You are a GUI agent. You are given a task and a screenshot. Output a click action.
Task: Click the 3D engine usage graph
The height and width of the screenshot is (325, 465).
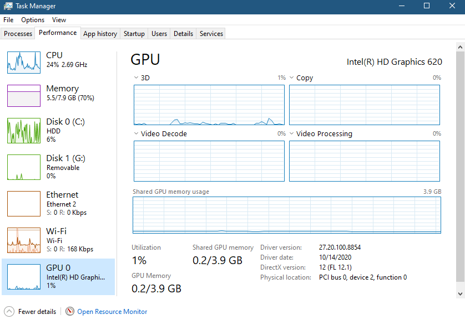tap(209, 105)
